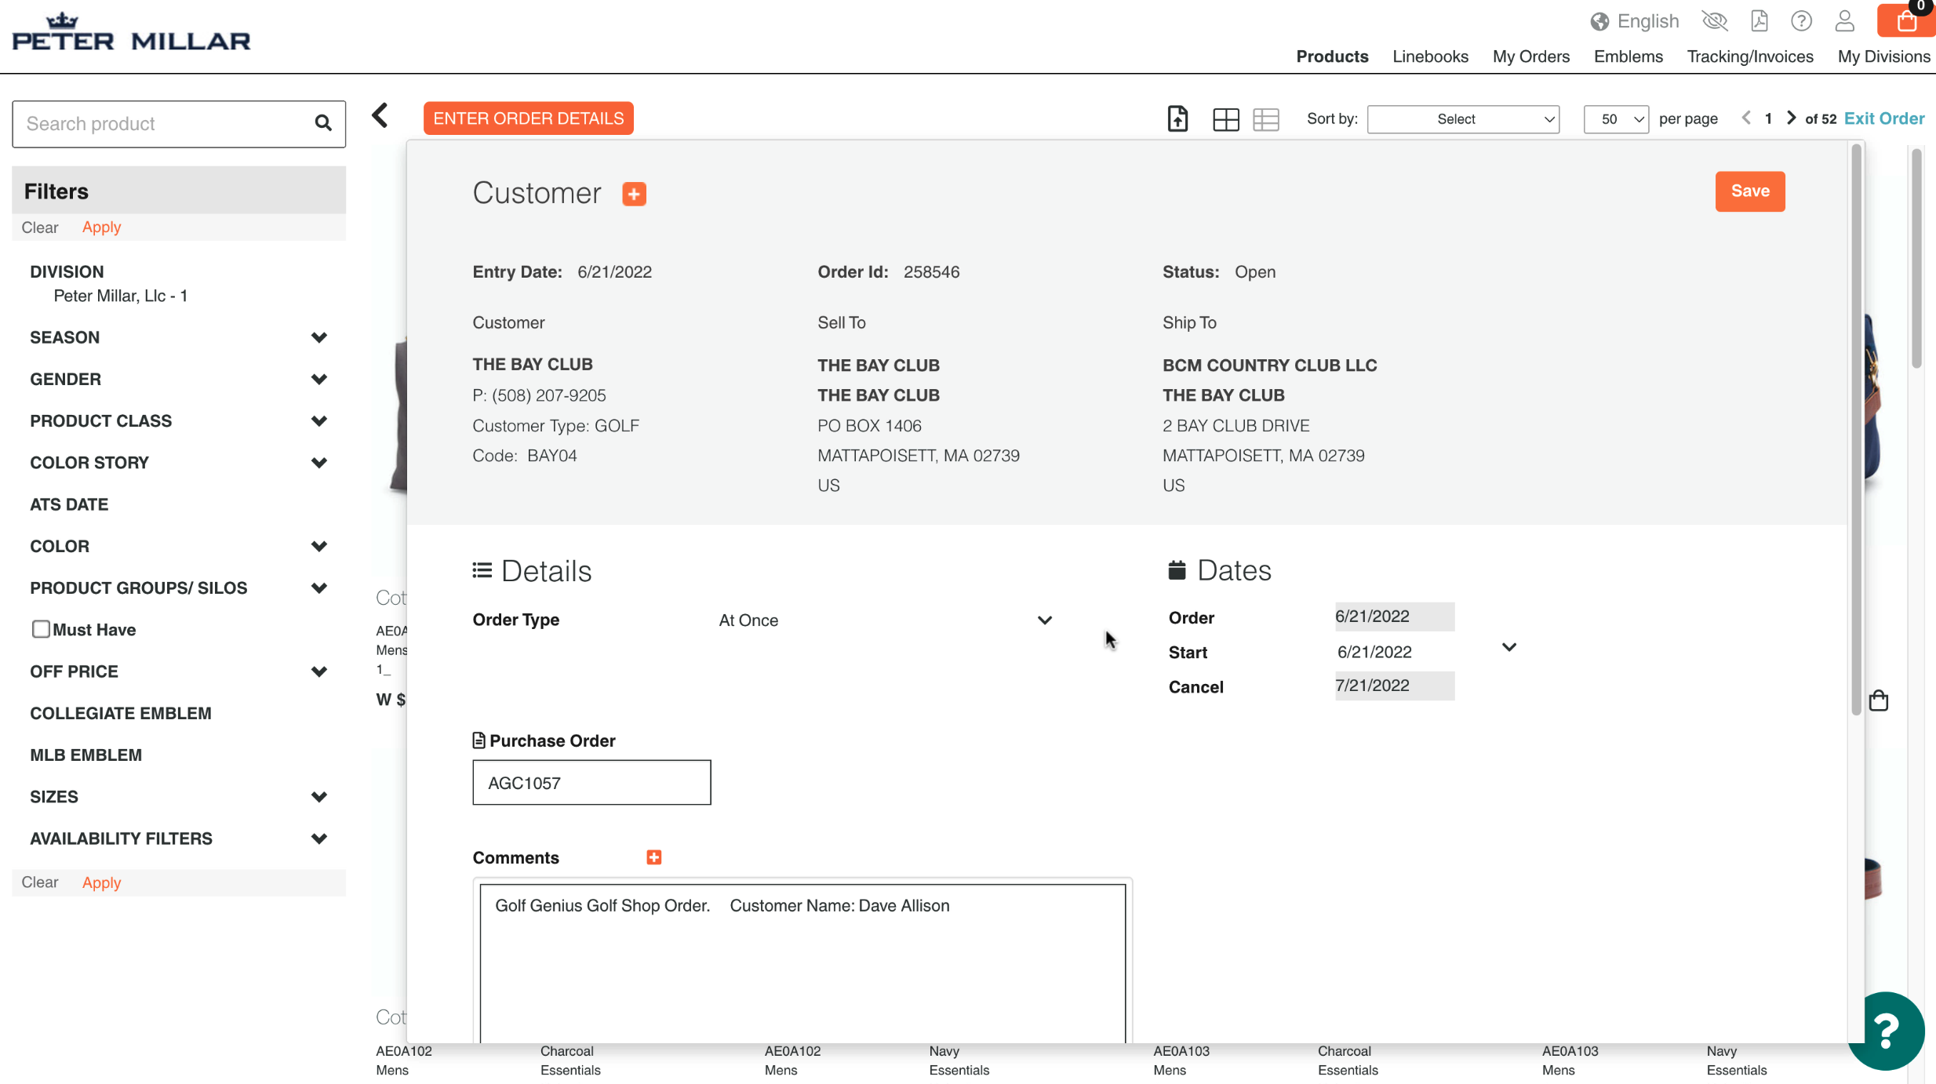Image resolution: width=1936 pixels, height=1084 pixels.
Task: Expand the PRODUCT CLASS filter
Action: pos(318,421)
